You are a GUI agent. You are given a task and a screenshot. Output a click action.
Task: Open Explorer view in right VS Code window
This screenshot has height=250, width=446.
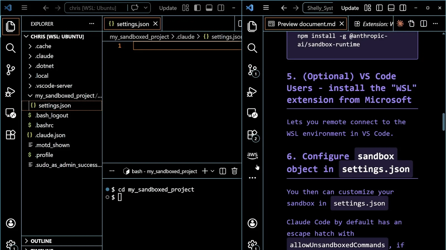tap(252, 26)
